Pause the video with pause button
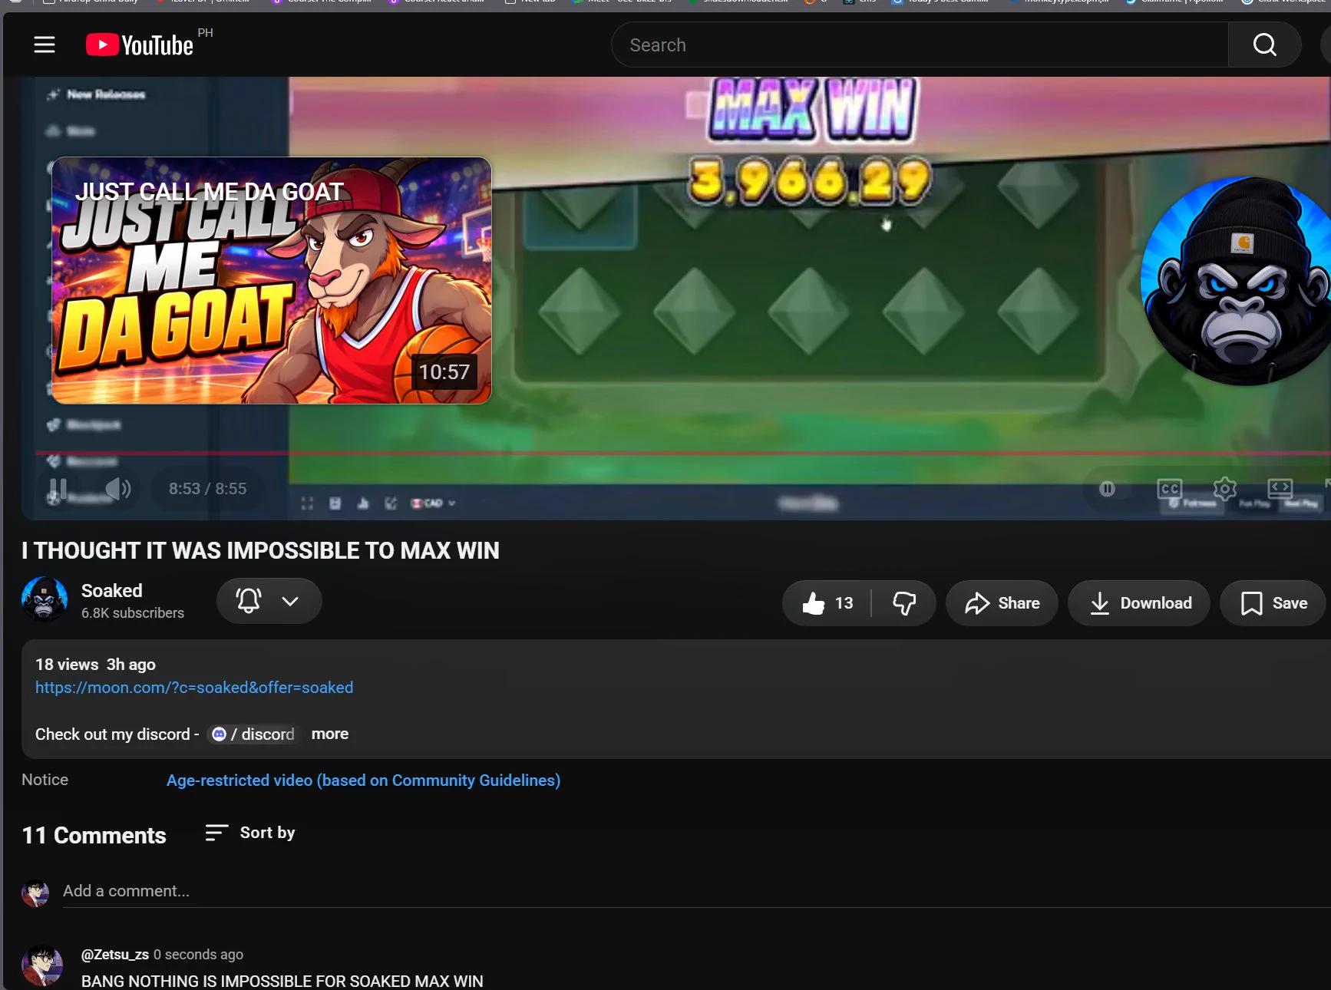The height and width of the screenshot is (990, 1331). pyautogui.click(x=58, y=489)
